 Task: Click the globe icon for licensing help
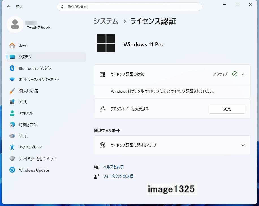(x=102, y=145)
